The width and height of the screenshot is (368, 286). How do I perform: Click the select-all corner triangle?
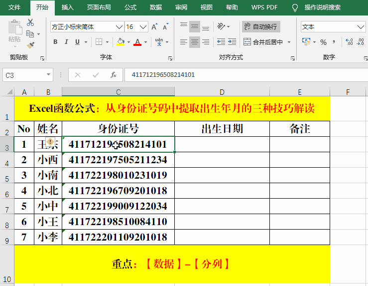pos(9,91)
